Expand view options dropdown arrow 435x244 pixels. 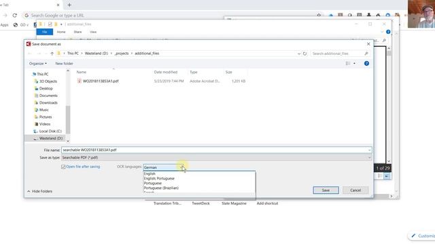click(x=354, y=63)
